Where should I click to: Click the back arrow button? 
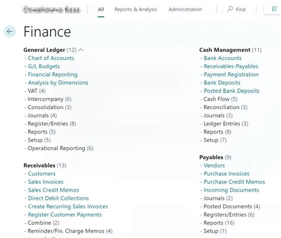[x=9, y=31]
